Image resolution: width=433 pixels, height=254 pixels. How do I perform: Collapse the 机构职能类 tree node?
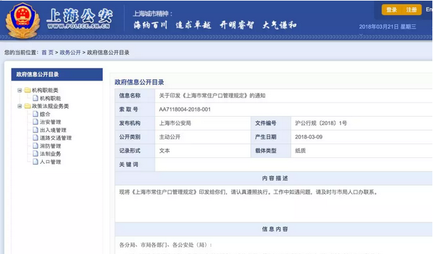[19, 90]
